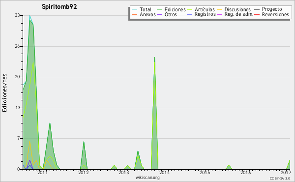Click the 20 y-axis value
Image resolution: width=295 pixels, height=182 pixels.
(18, 77)
